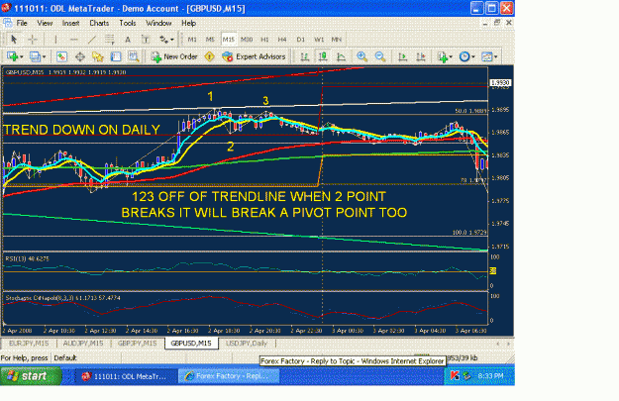The height and width of the screenshot is (401, 619).
Task: Activate the ODL MetaTrader taskbar button
Action: tap(125, 376)
